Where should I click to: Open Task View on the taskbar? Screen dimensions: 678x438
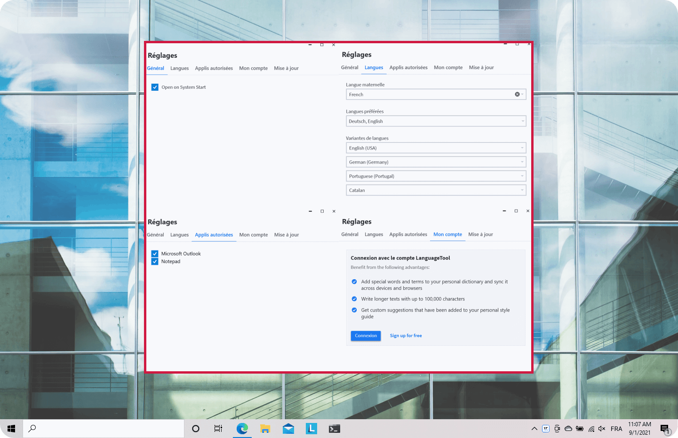pos(218,429)
